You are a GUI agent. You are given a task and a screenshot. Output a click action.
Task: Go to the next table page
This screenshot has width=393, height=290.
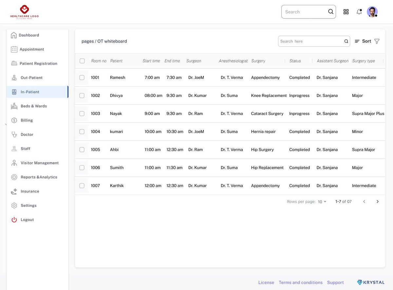pos(378,202)
